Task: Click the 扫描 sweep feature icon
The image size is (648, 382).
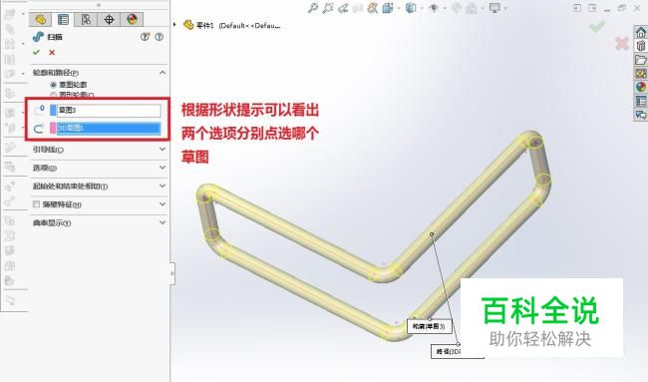Action: (38, 36)
